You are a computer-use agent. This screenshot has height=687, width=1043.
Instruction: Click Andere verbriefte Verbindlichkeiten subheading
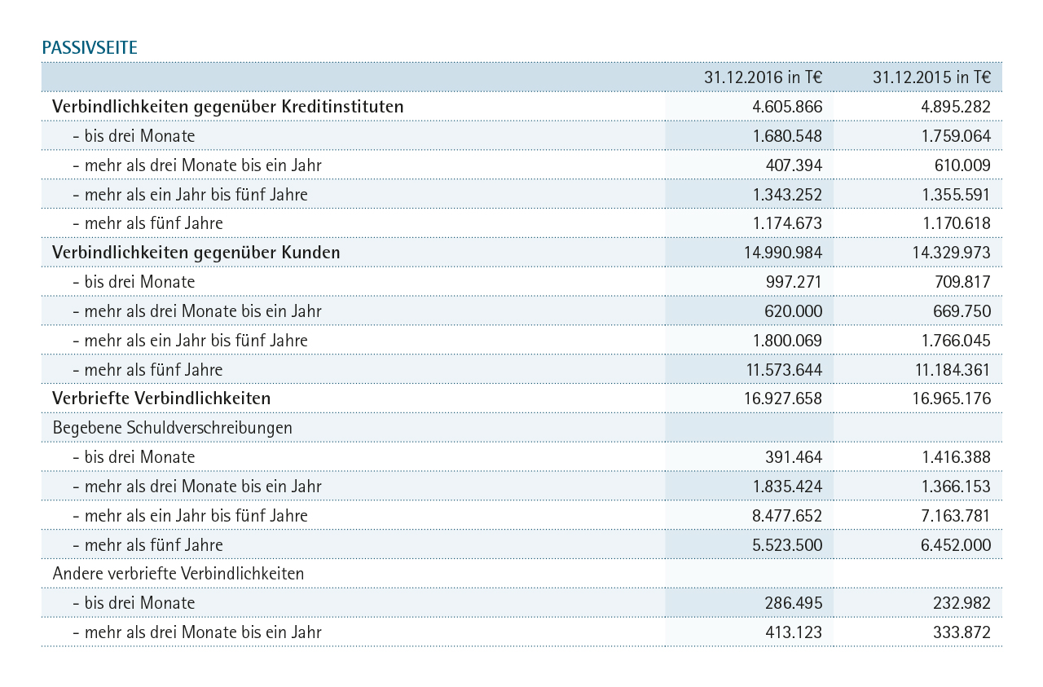[178, 574]
